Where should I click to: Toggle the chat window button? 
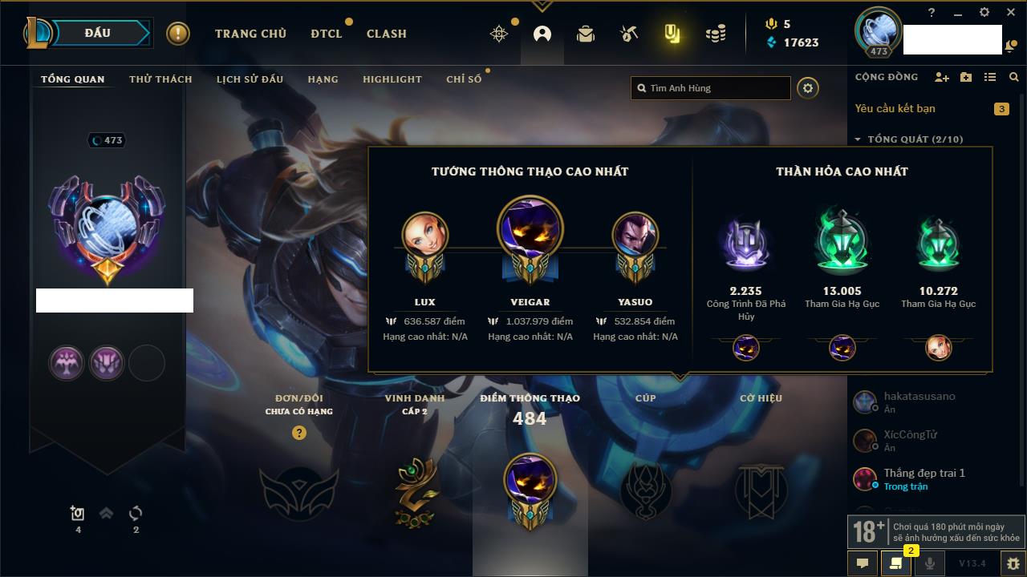[863, 563]
